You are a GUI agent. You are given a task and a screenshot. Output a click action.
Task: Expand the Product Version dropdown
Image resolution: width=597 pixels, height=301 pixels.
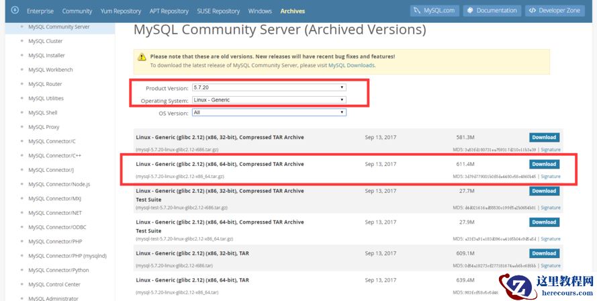tap(269, 87)
